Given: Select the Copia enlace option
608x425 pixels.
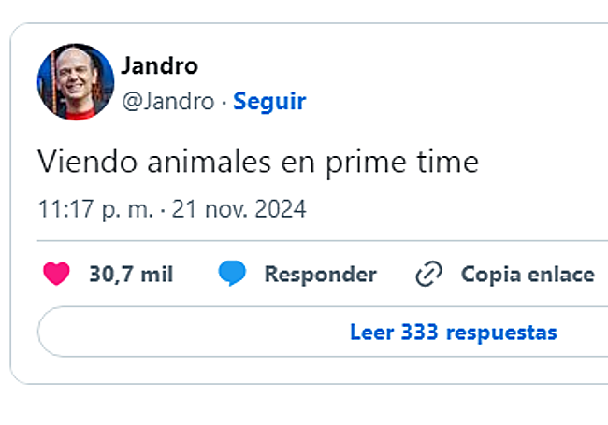Looking at the screenshot, I should [x=528, y=275].
